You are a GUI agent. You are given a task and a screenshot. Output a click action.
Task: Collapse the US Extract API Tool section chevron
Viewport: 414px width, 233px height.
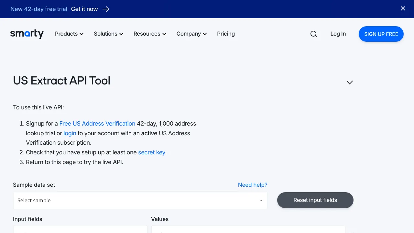349,82
